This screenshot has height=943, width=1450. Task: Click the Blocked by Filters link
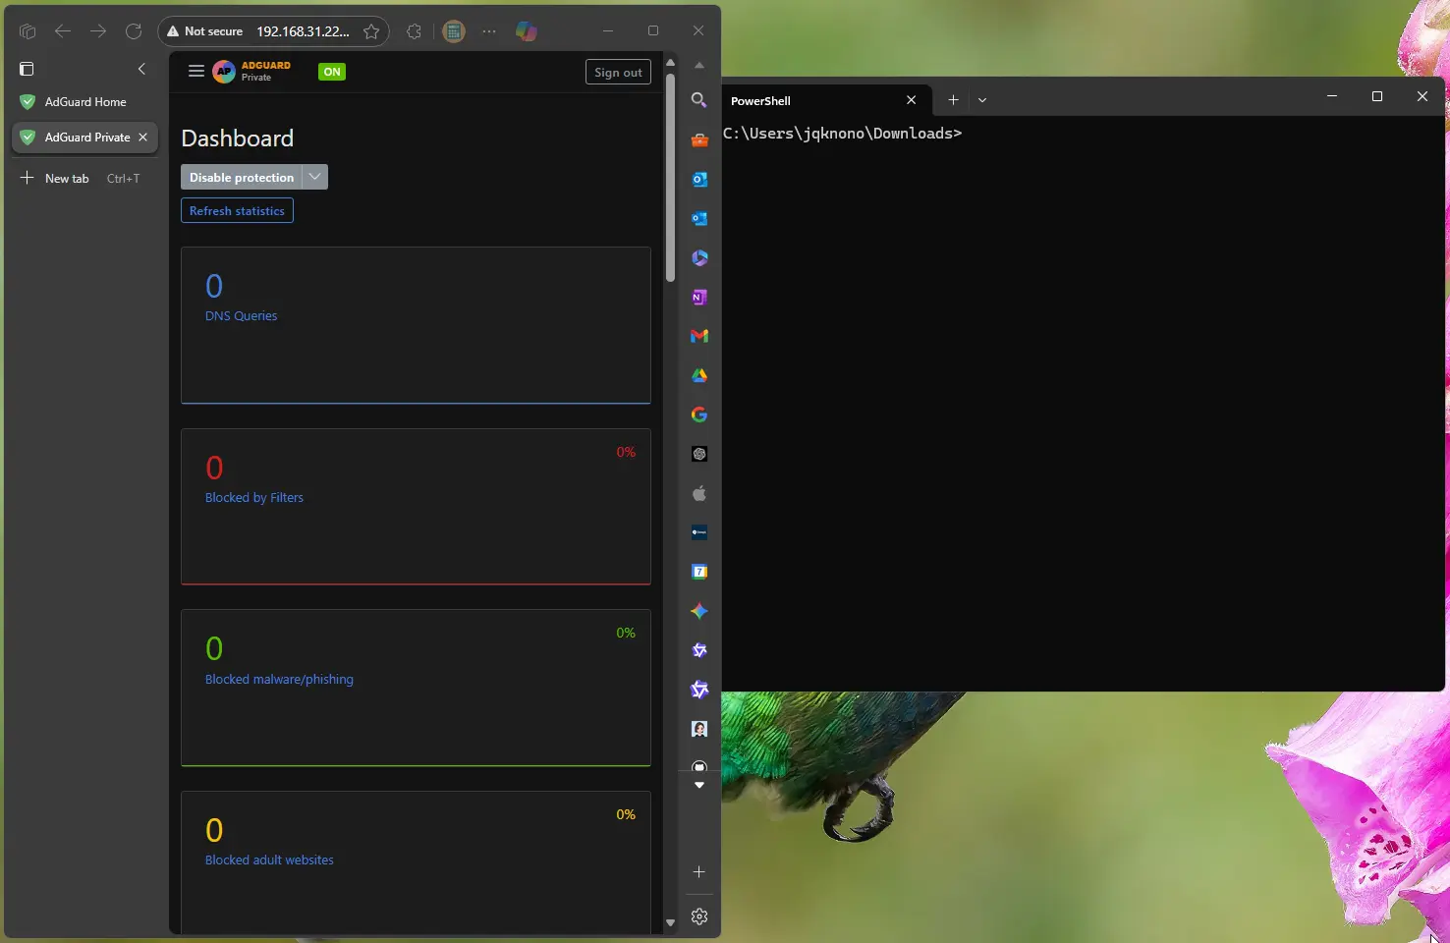click(x=254, y=498)
